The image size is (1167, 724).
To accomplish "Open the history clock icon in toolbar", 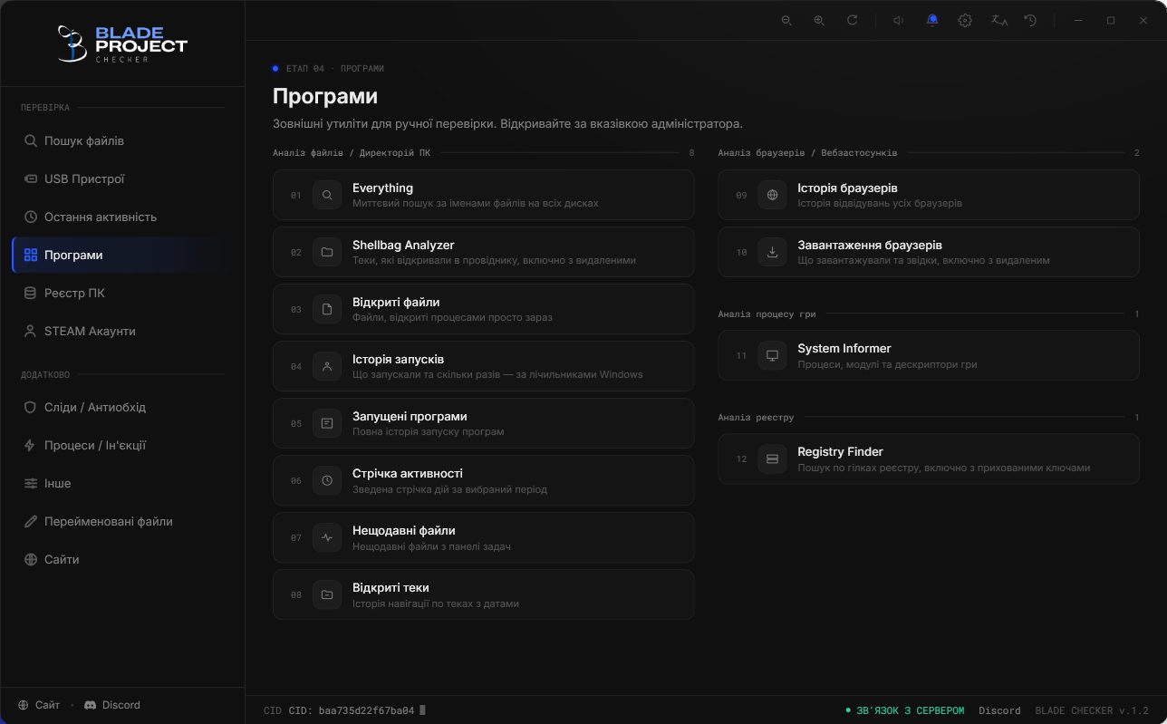I will coord(1030,20).
